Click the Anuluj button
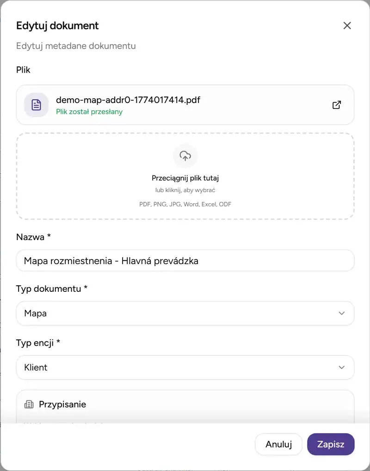Viewport: 370px width, 471px height. pyautogui.click(x=278, y=444)
